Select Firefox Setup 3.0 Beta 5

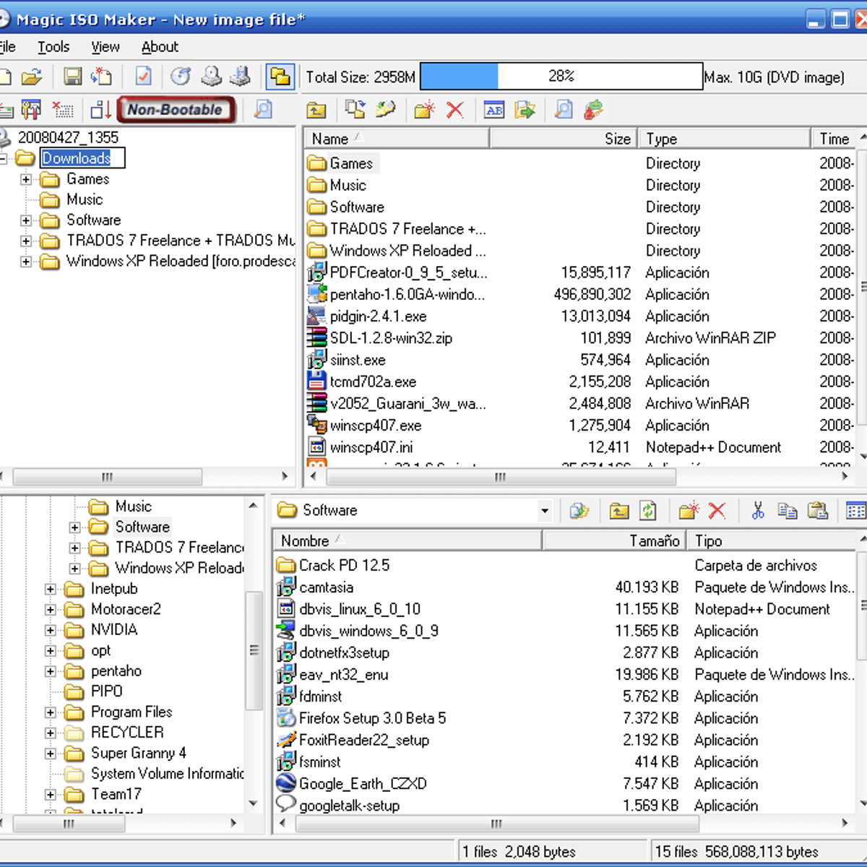click(x=372, y=718)
